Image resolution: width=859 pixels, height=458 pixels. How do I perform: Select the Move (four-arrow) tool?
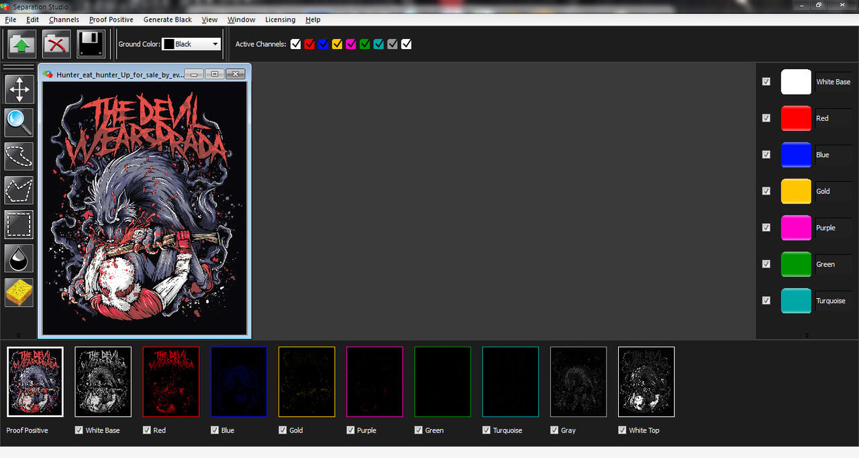[19, 89]
